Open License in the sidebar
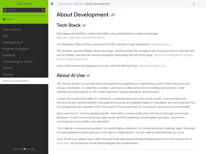This screenshot has width=206, height=154. point(8,68)
